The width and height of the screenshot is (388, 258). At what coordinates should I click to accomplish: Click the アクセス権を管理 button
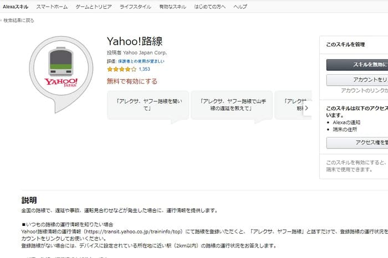pyautogui.click(x=357, y=143)
